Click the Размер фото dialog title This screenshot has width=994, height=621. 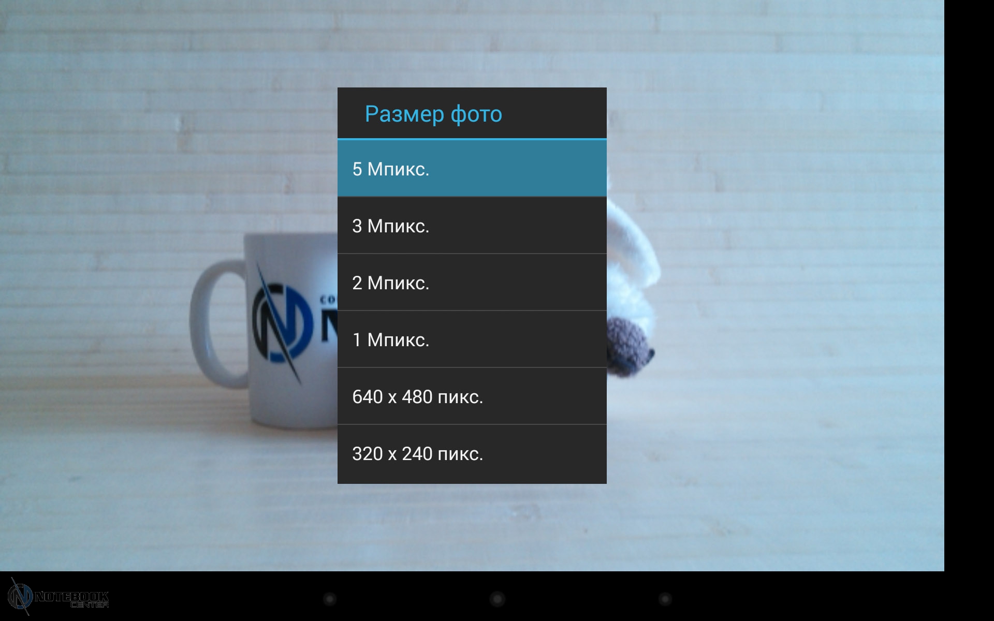coord(433,114)
